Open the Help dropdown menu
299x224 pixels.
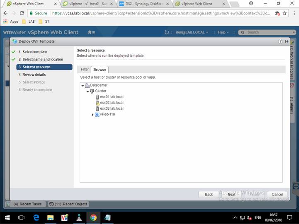click(223, 32)
